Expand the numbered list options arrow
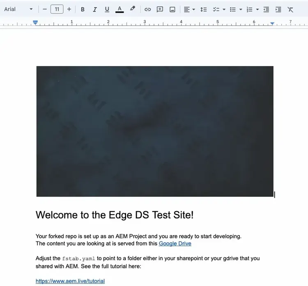 coord(257,9)
